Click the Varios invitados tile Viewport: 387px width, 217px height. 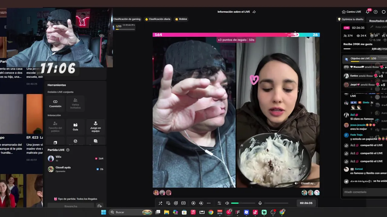tap(75, 103)
